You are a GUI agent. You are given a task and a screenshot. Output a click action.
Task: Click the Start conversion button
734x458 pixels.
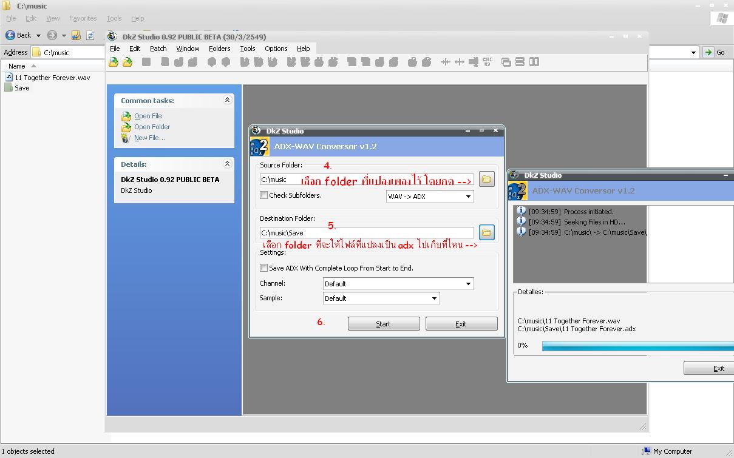(x=384, y=324)
